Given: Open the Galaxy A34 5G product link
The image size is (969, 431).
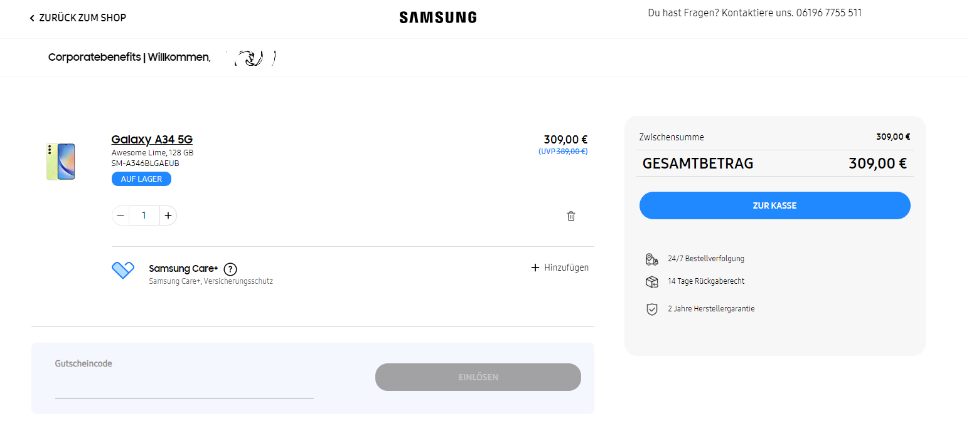Looking at the screenshot, I should pyautogui.click(x=152, y=140).
